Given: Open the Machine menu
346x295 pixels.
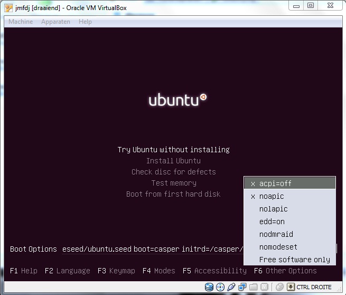Looking at the screenshot, I should click(x=21, y=22).
